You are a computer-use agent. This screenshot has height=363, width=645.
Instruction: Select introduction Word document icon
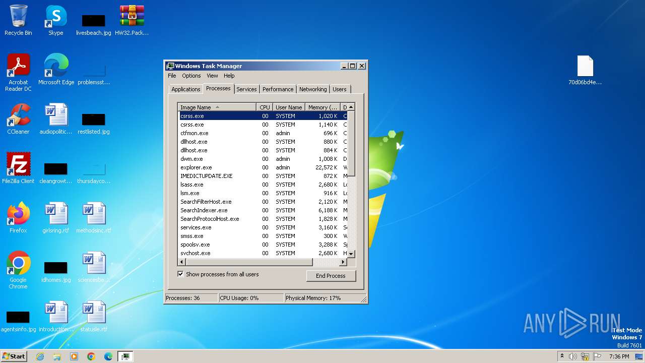(x=56, y=317)
